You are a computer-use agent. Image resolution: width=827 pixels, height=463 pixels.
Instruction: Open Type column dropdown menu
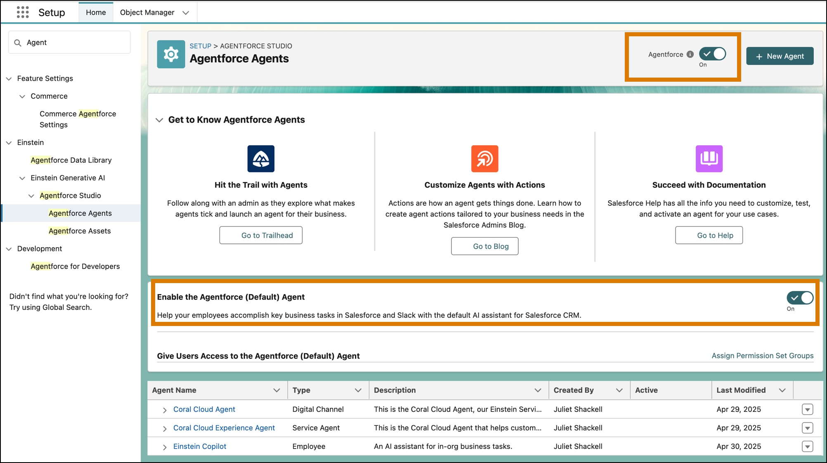point(358,390)
